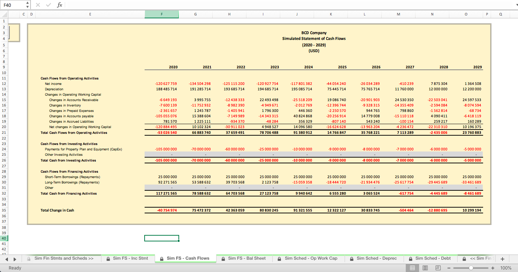Click the 2025 year column heading
Image resolution: width=518 pixels, height=272 pixels.
[x=342, y=67]
